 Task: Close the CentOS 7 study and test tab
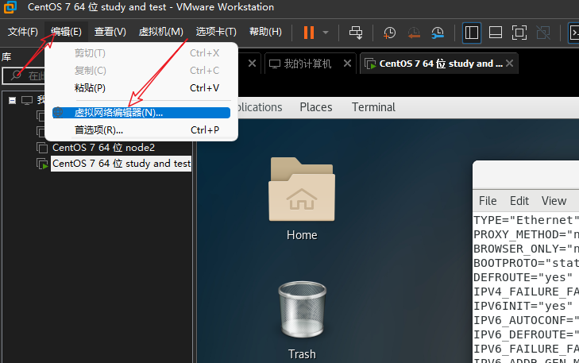(x=510, y=64)
